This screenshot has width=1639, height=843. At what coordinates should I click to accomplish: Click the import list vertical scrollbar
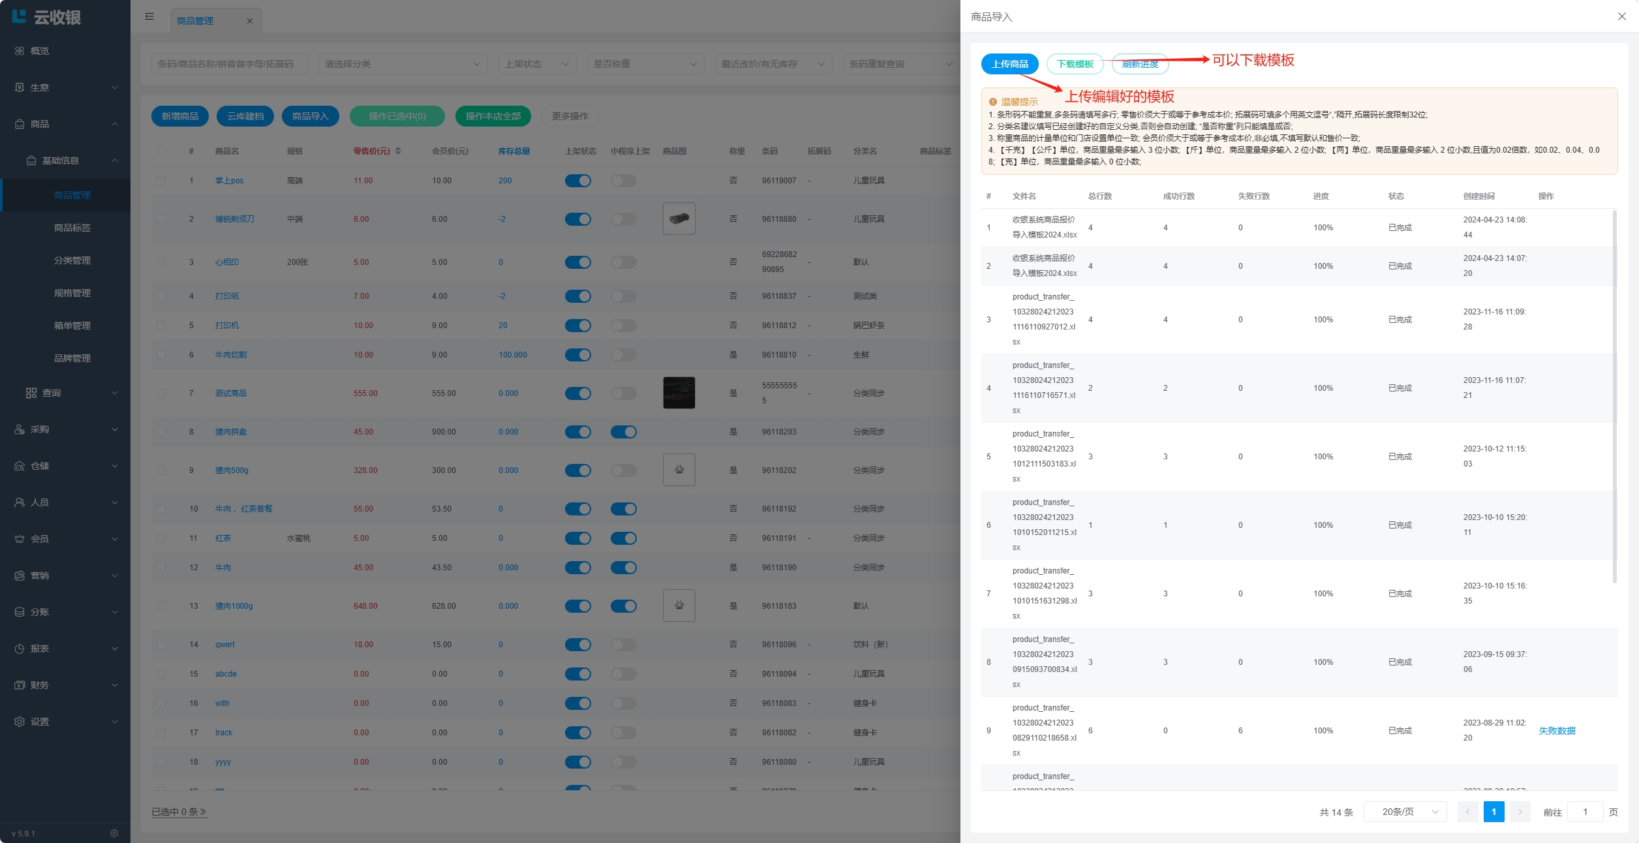click(1614, 396)
